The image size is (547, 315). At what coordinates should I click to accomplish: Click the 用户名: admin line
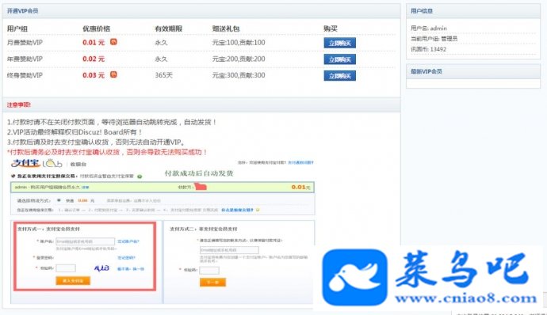[x=428, y=28]
